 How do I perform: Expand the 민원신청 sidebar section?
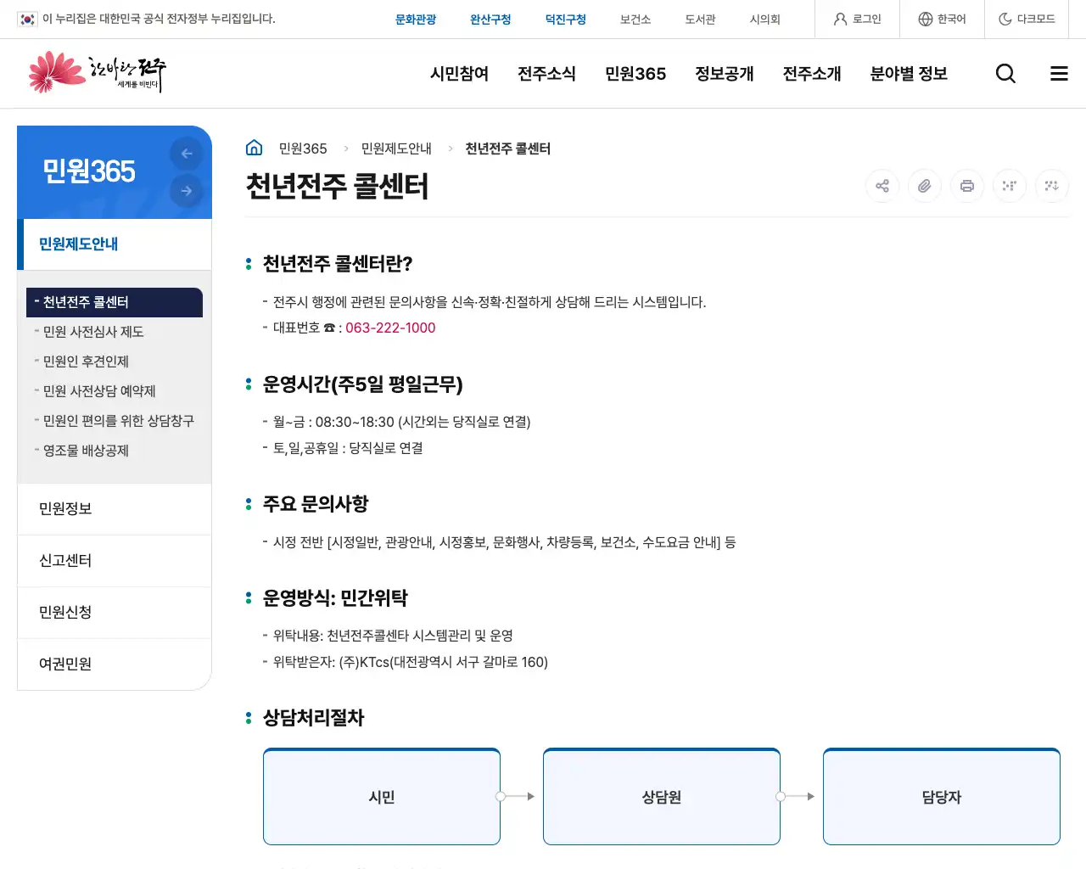point(115,613)
